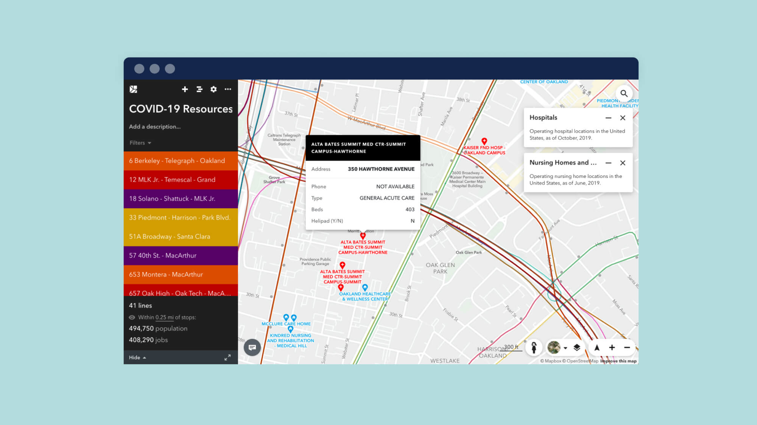Minimize the Nursing Homes layer card
Screen dimensions: 757x425
coord(608,163)
